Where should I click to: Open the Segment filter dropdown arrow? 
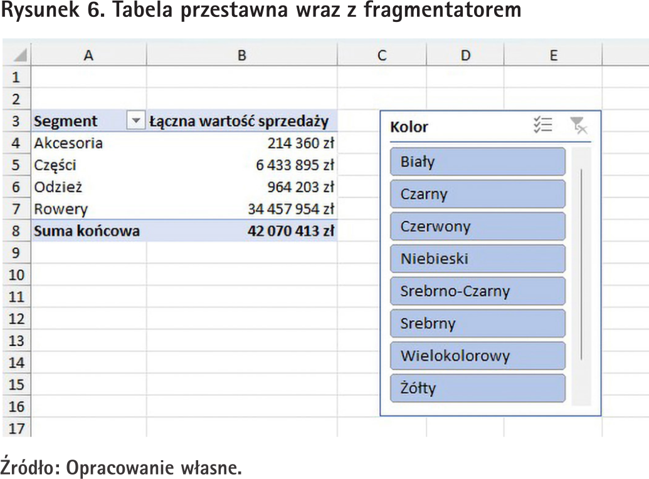click(135, 121)
